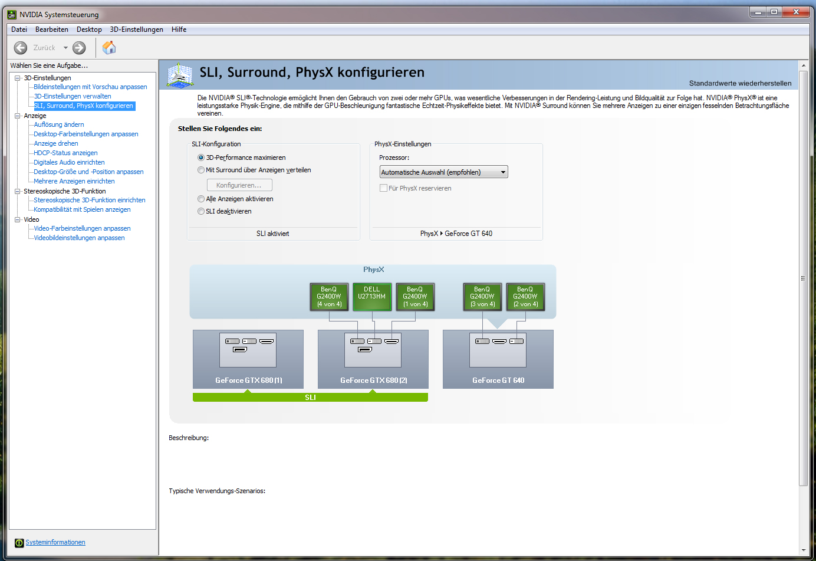Click the 'PhysX ▸ GeForce GT 640' status text
This screenshot has width=816, height=561.
pos(456,234)
